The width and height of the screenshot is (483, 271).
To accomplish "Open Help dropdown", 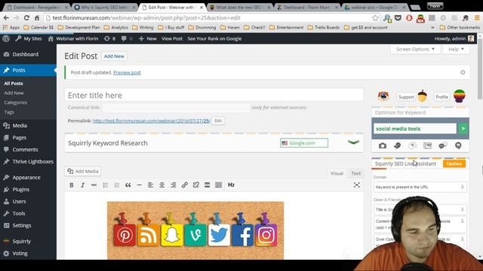I will point(456,49).
